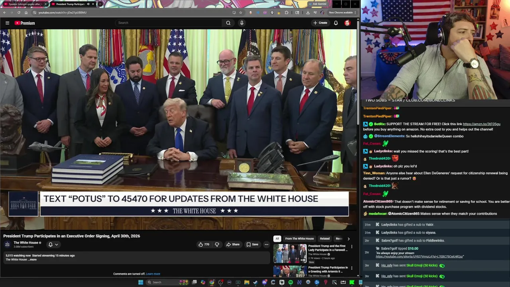The width and height of the screenshot is (510, 287).
Task: Open File Explorer on the taskbar
Action: tap(247, 282)
